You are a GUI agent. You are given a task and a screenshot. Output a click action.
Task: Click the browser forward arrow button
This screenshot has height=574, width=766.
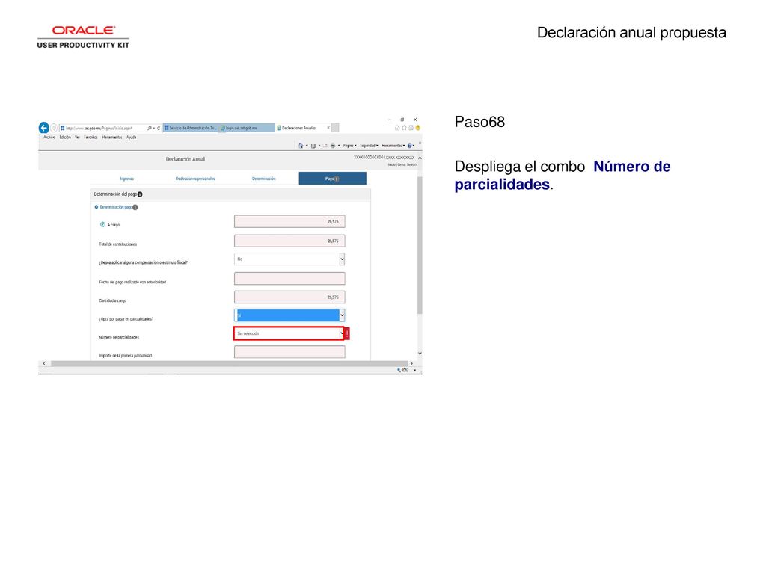(x=54, y=128)
